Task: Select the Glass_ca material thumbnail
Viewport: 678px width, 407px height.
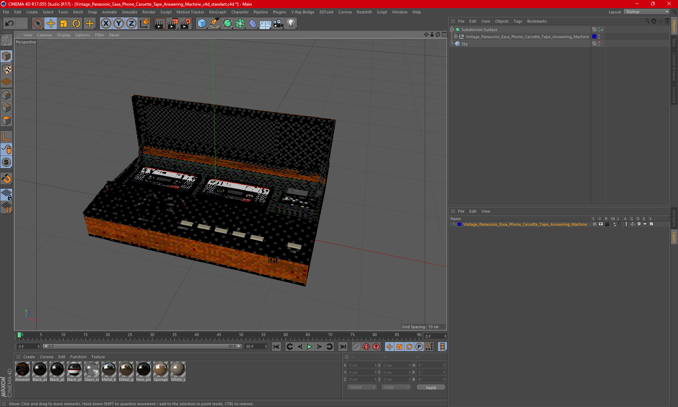Action: [91, 371]
